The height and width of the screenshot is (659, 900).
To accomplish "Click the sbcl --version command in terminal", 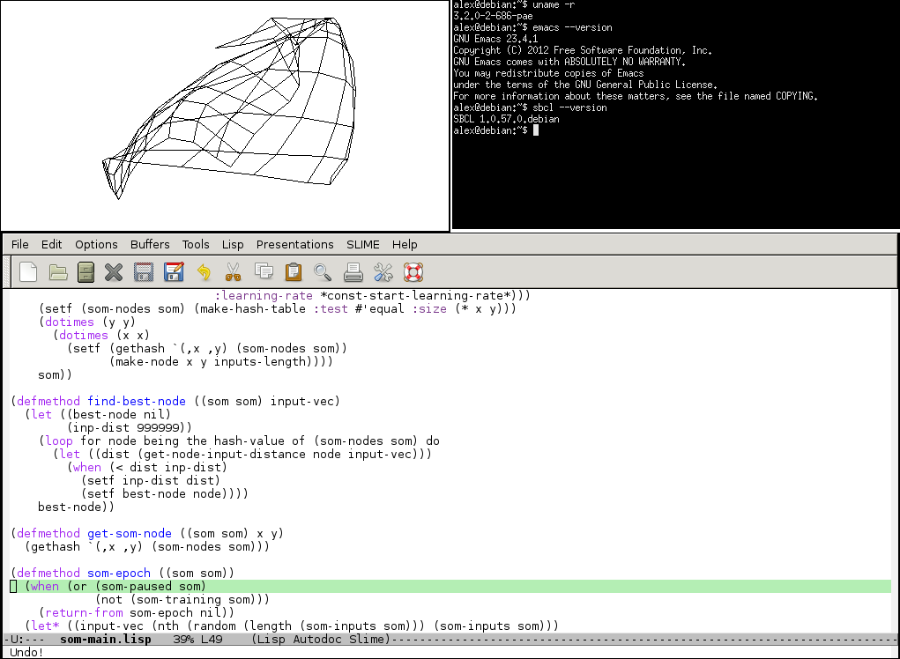I will pyautogui.click(x=569, y=107).
